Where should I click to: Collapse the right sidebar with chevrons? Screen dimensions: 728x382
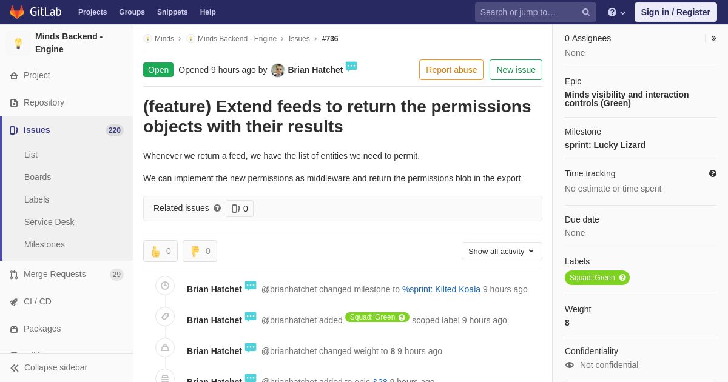713,38
